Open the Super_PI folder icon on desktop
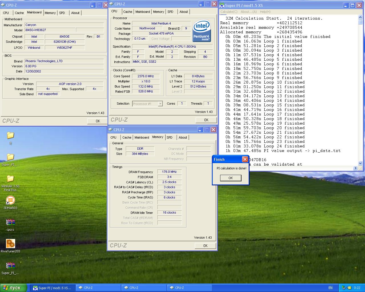Viewport: 365px width, 292px height. (x=10, y=157)
